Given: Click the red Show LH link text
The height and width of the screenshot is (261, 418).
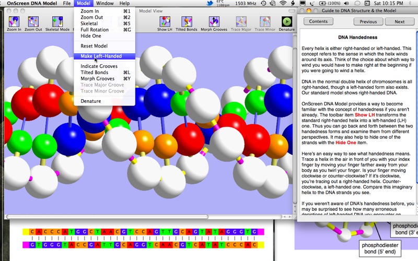Looking at the screenshot, I should [365, 115].
